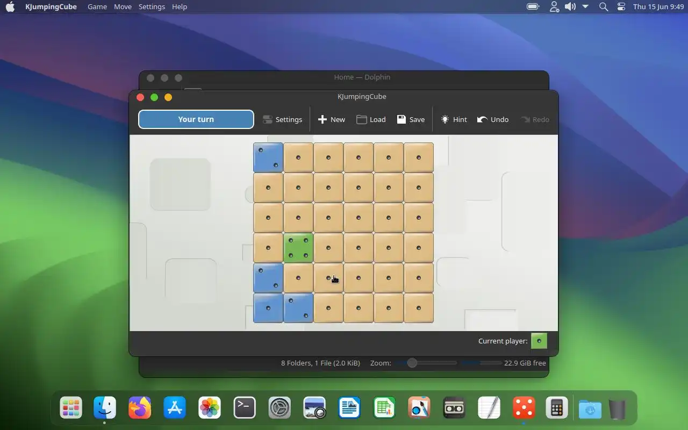Open the Downloads folder in the dock
688x430 pixels.
tap(590, 409)
